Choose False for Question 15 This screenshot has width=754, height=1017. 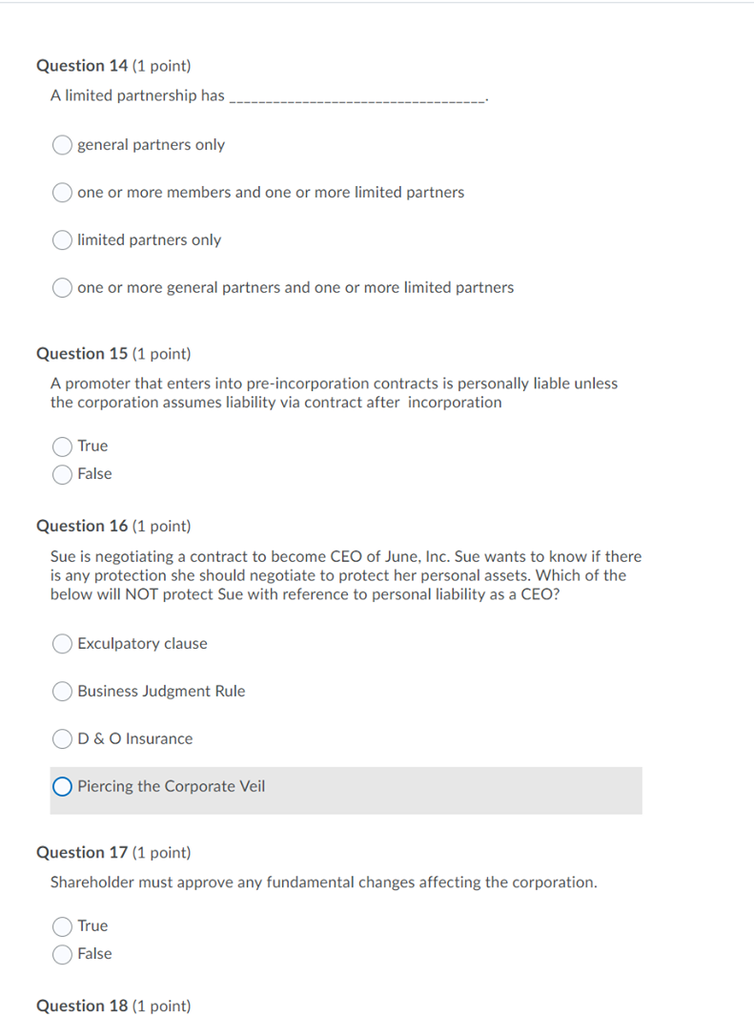(63, 473)
